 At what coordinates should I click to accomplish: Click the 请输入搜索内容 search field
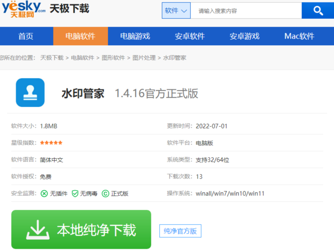pyautogui.click(x=246, y=11)
